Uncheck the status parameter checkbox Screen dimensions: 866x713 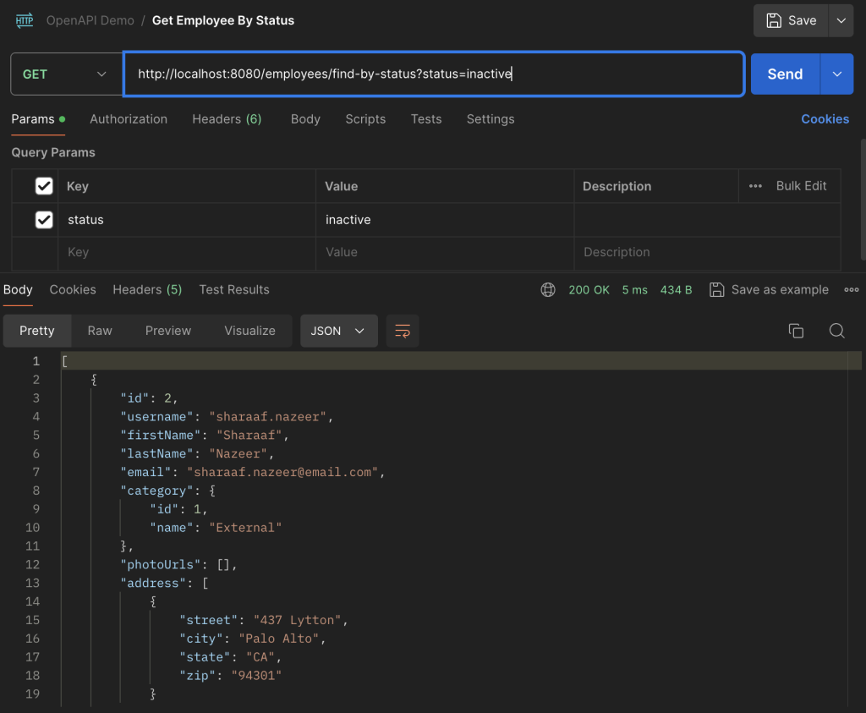(44, 220)
